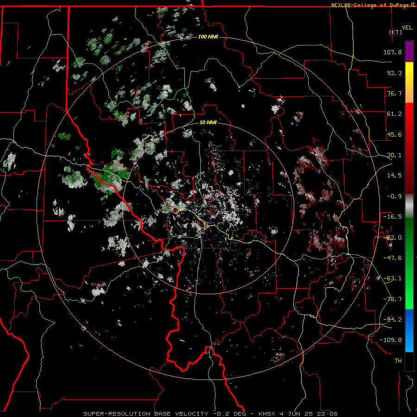
Task: Click the 61.2 velocity scale value
Action: tap(394, 114)
